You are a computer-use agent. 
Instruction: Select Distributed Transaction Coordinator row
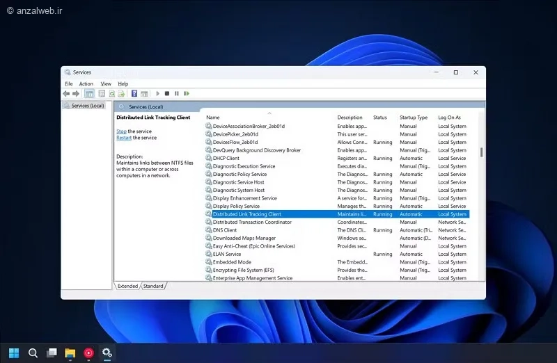(337, 222)
